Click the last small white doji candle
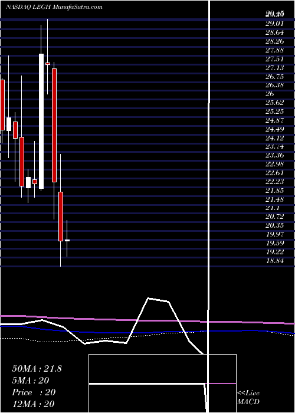 tap(67, 240)
